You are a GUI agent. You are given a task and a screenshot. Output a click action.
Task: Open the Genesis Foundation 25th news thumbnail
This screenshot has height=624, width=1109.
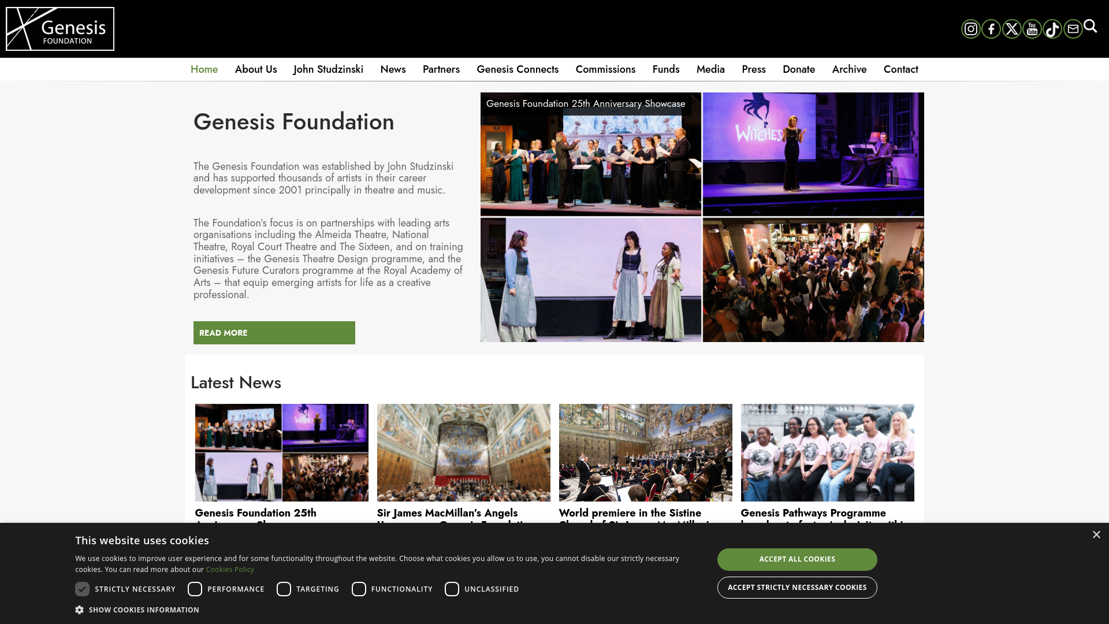[x=282, y=452]
